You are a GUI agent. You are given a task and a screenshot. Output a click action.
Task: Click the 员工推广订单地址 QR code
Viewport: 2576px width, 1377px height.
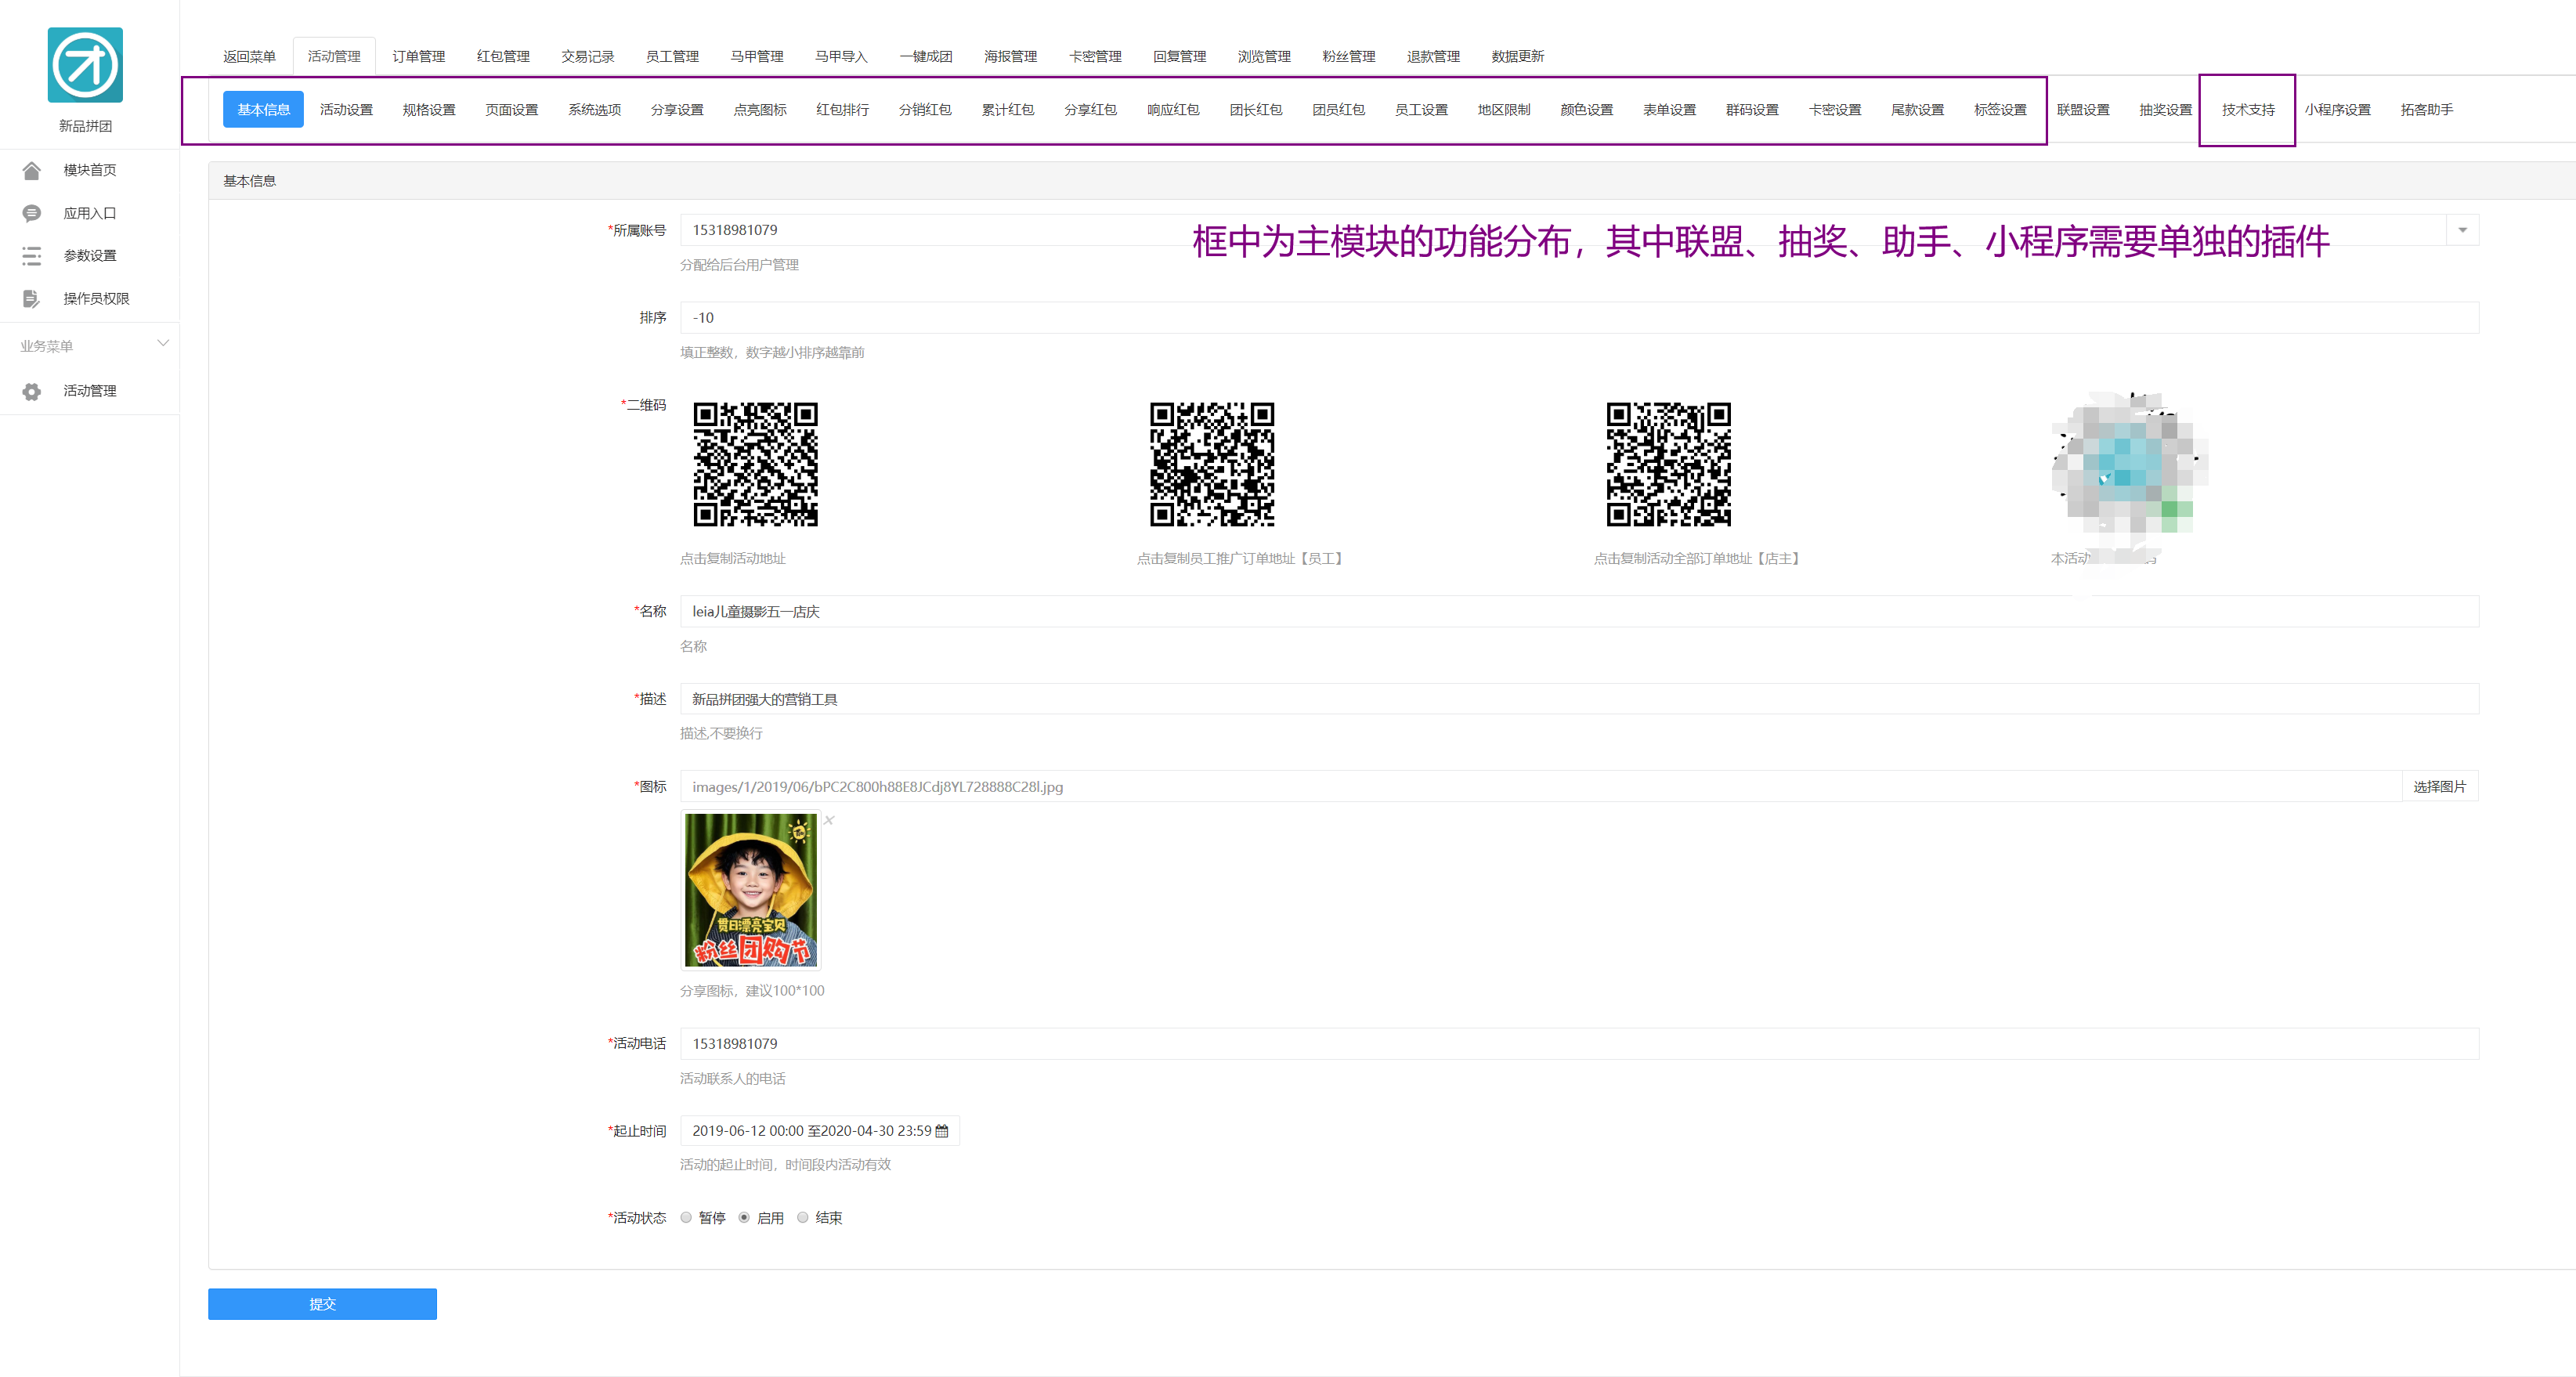point(1212,464)
